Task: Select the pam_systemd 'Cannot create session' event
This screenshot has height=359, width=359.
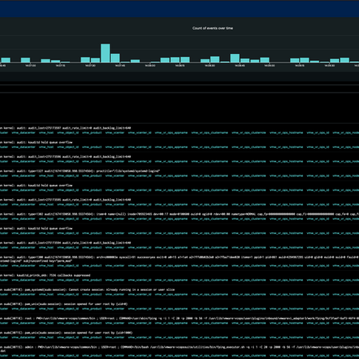Action: click(87, 289)
